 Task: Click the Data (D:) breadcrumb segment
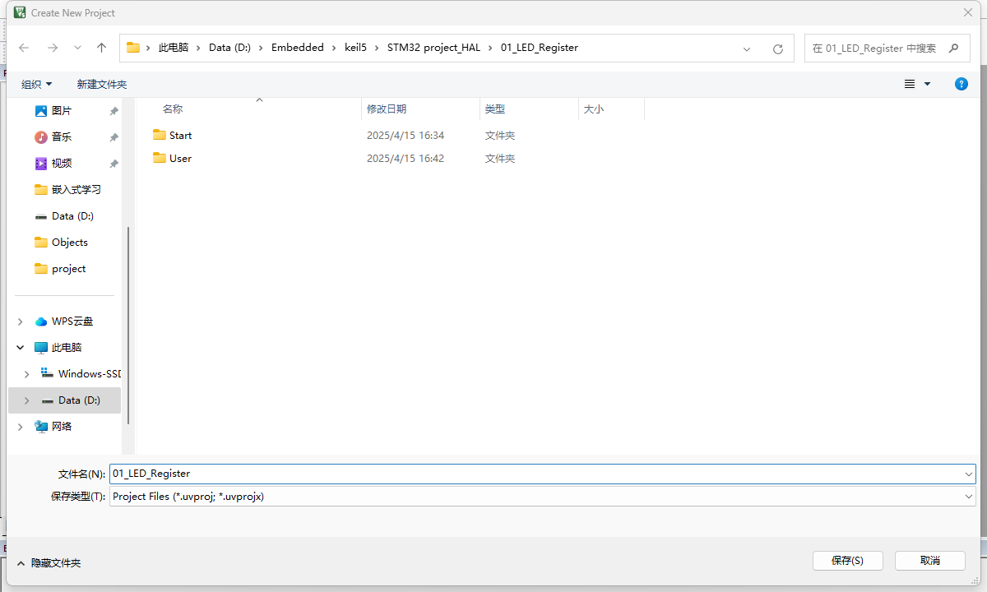[229, 48]
